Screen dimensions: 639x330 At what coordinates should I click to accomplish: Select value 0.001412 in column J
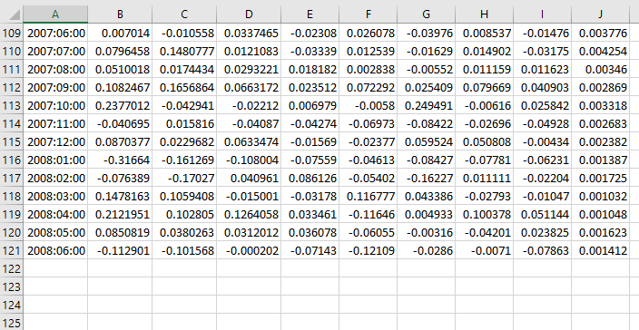pos(600,250)
